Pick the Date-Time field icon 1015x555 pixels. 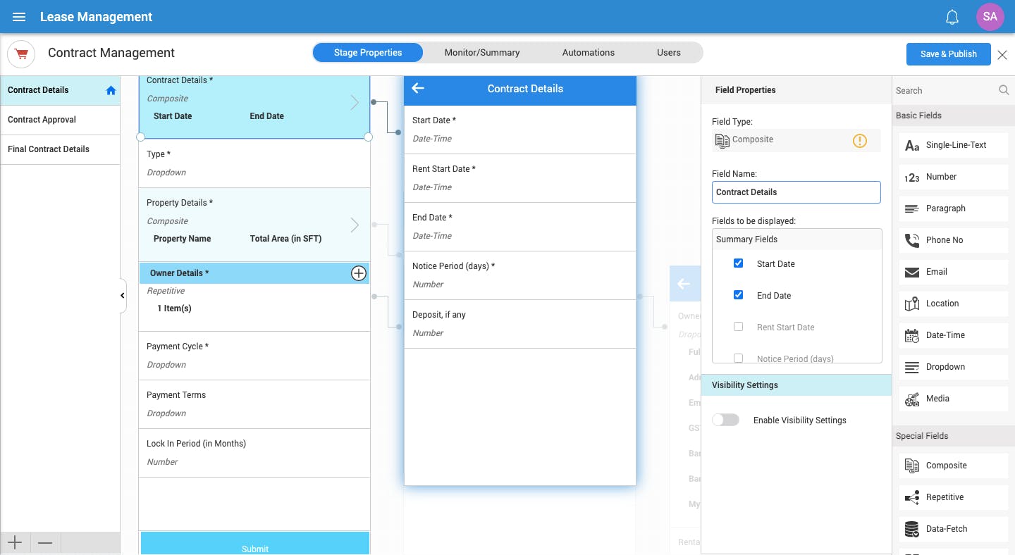tap(912, 336)
